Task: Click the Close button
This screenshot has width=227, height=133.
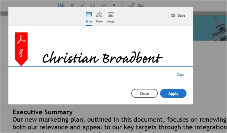Action: tap(144, 93)
